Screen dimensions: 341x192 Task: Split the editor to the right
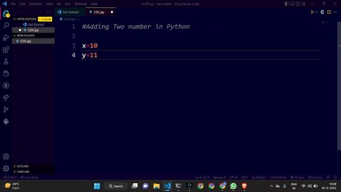[329, 12]
